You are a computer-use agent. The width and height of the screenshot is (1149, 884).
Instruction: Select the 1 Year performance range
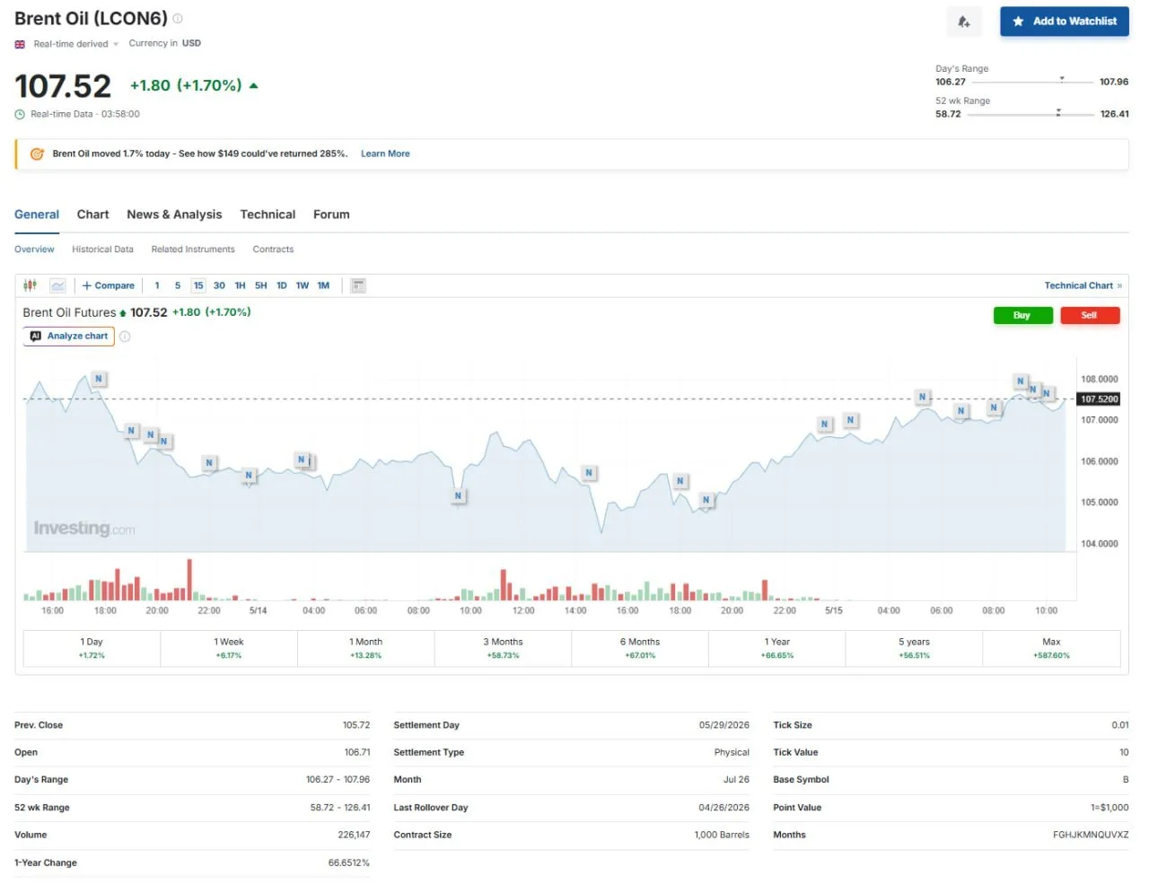[x=777, y=648]
